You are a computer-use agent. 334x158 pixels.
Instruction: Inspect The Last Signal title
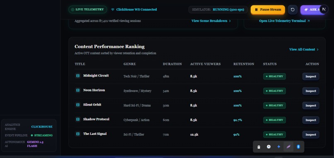click(x=310, y=134)
